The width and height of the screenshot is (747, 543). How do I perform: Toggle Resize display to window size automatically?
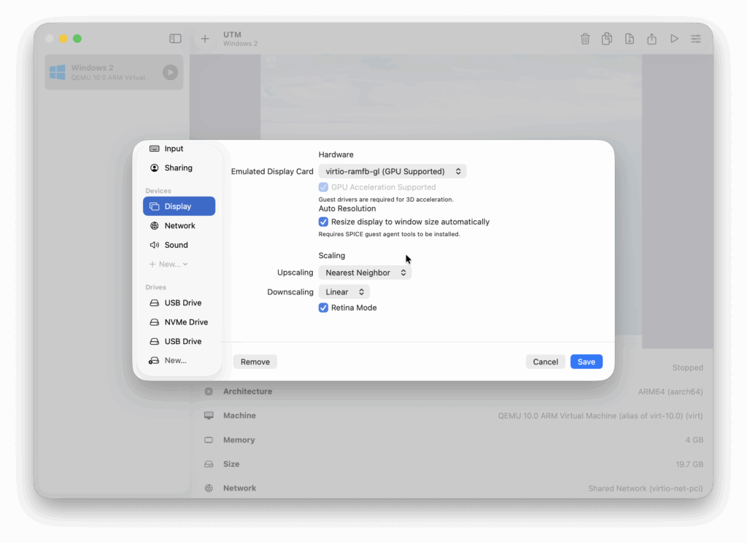[324, 222]
